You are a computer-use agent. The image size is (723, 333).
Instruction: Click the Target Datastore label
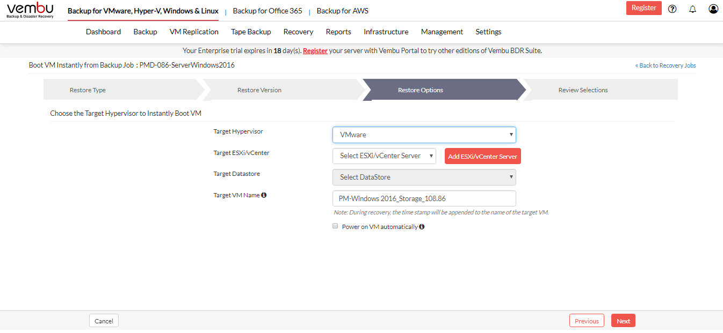(x=236, y=174)
